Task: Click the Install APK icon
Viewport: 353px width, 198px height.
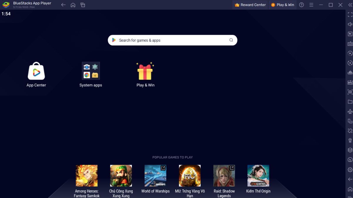Action: pos(350,82)
